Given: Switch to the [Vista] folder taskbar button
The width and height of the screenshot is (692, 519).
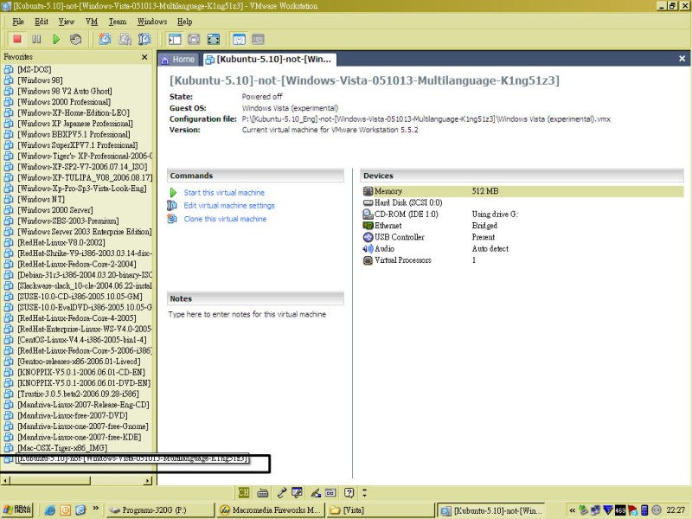Looking at the screenshot, I should 381,510.
